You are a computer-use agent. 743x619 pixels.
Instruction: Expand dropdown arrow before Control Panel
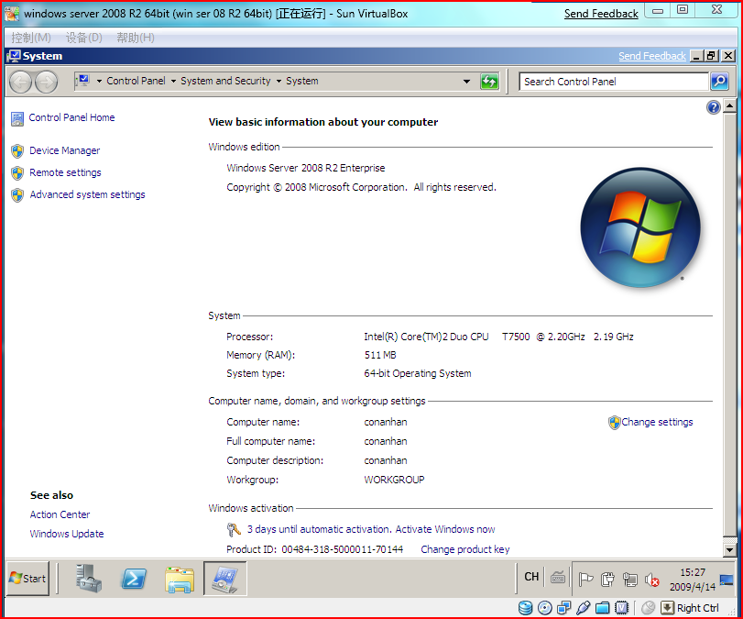(99, 81)
